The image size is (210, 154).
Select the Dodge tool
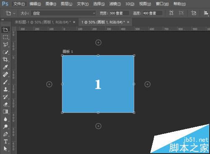(x=5, y=127)
